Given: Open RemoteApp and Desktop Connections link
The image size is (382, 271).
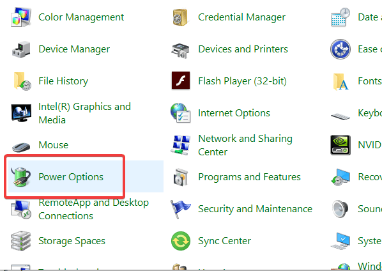Looking at the screenshot, I should click(93, 209).
